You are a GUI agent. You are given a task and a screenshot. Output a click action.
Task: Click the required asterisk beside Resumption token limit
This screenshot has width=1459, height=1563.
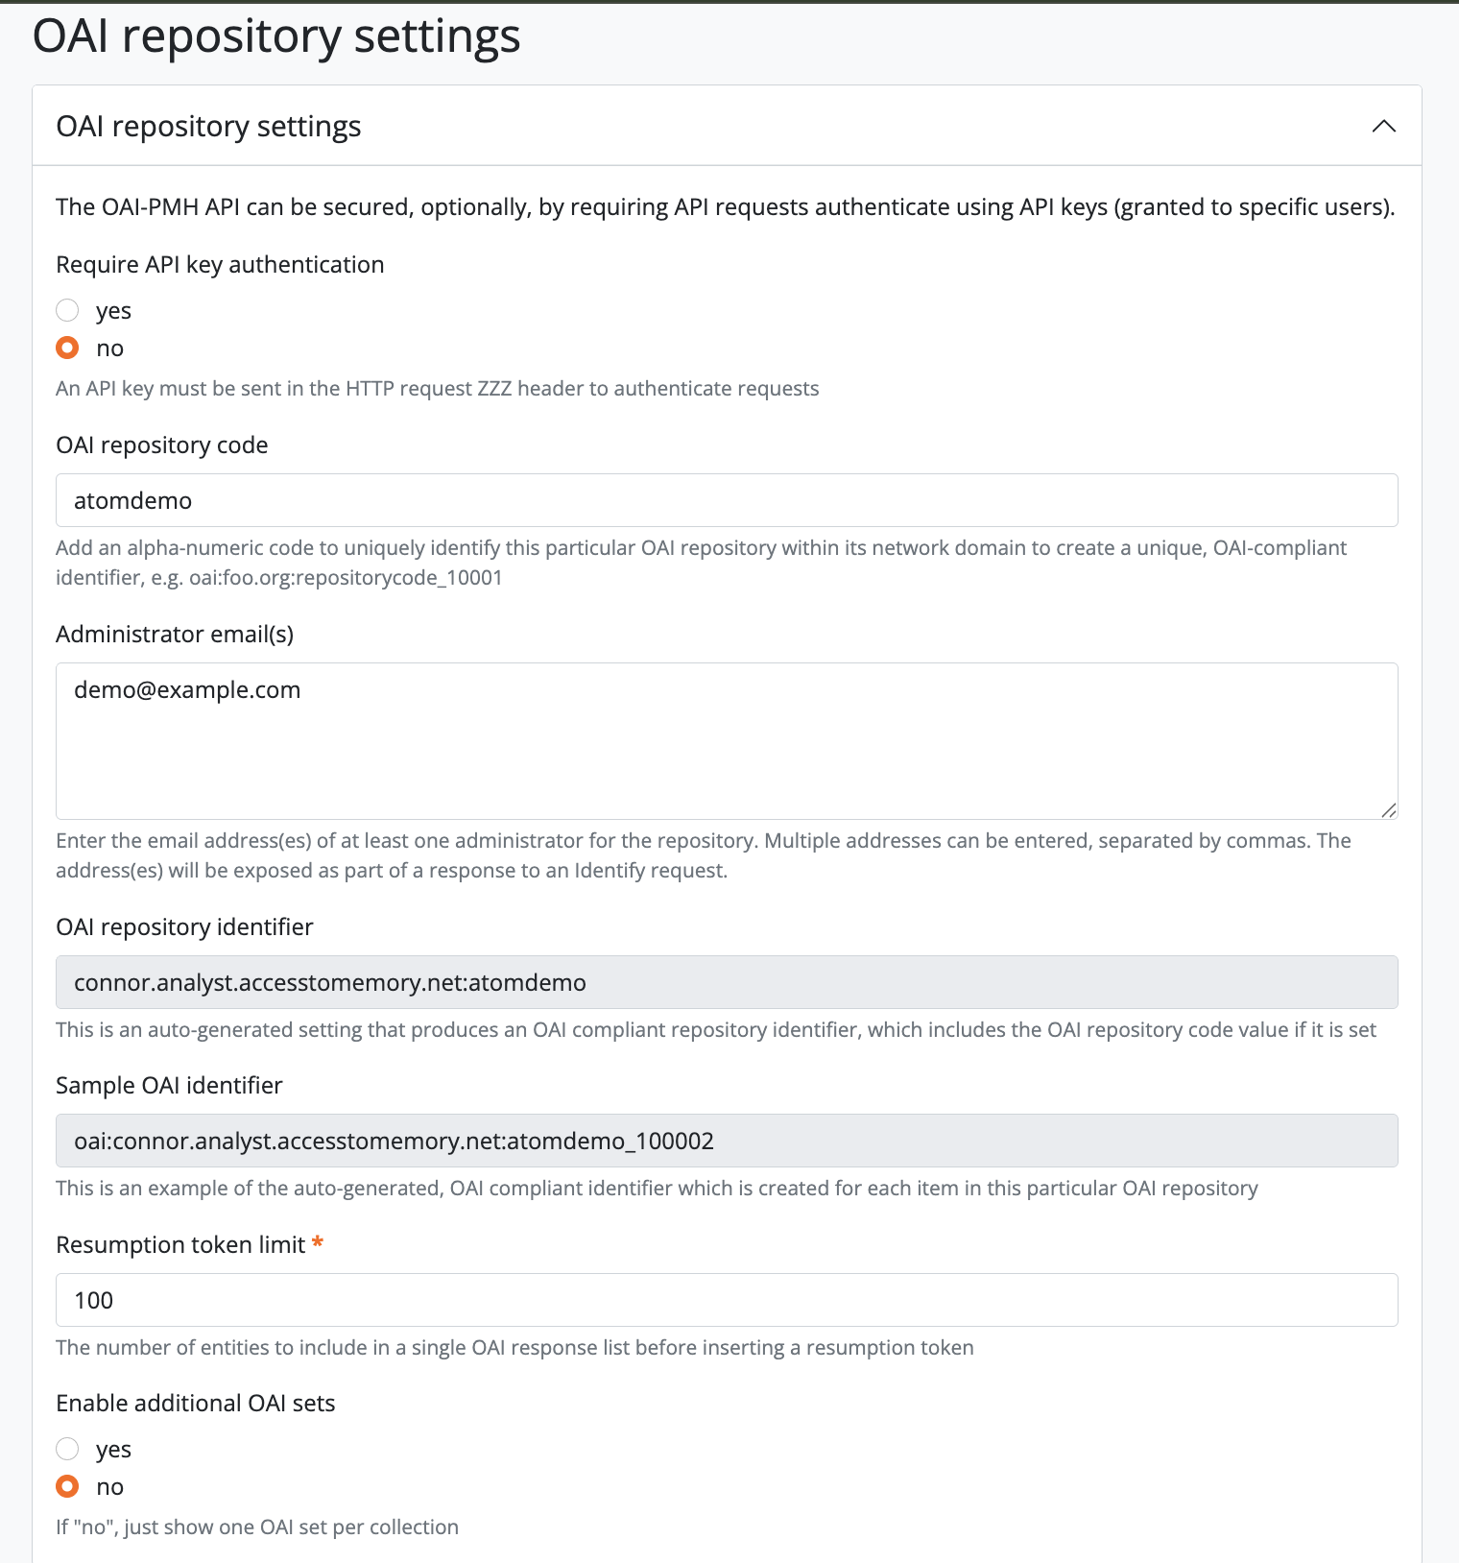pos(318,1243)
